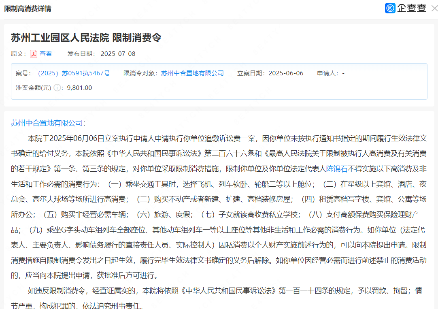
Task: Click the 企查查 brand name text
Action: coord(411,8)
